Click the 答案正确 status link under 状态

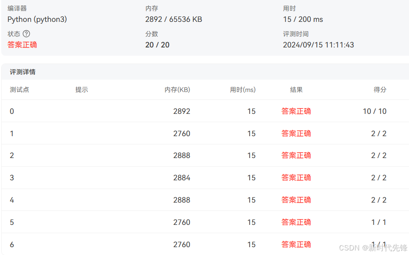(22, 45)
